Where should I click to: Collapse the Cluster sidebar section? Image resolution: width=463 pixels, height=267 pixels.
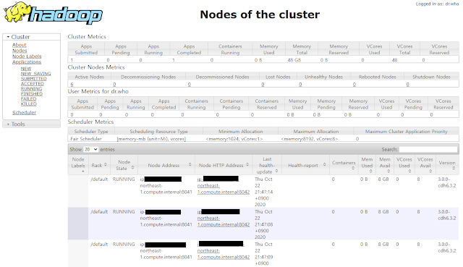coord(31,37)
